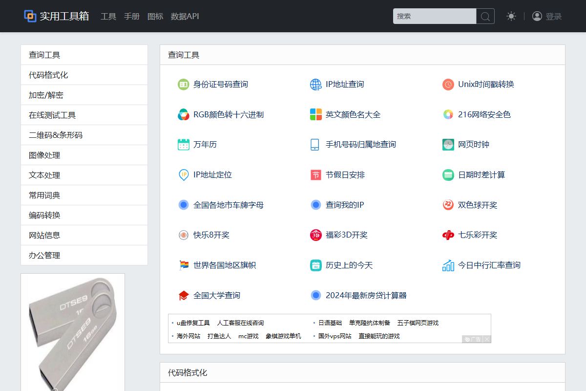This screenshot has width=586, height=391.
Task: Click the 手机号码归属地查询 phone icon
Action: coord(315,144)
